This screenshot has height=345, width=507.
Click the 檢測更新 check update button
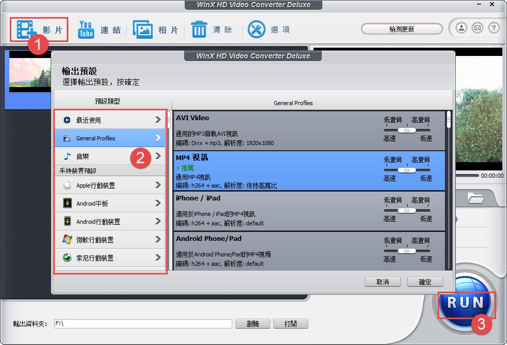click(x=401, y=29)
